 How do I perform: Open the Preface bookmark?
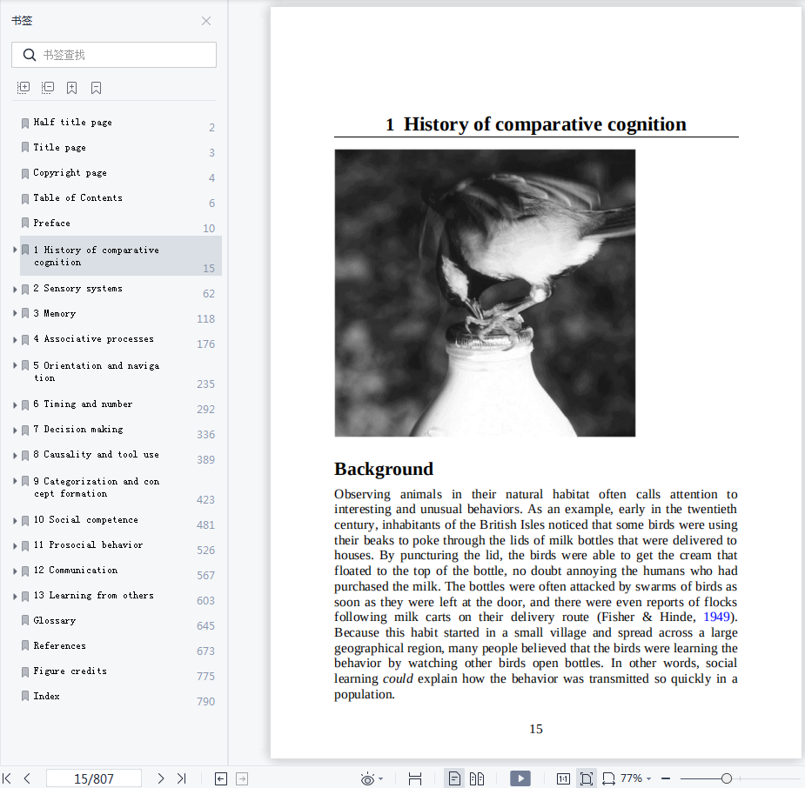point(51,223)
